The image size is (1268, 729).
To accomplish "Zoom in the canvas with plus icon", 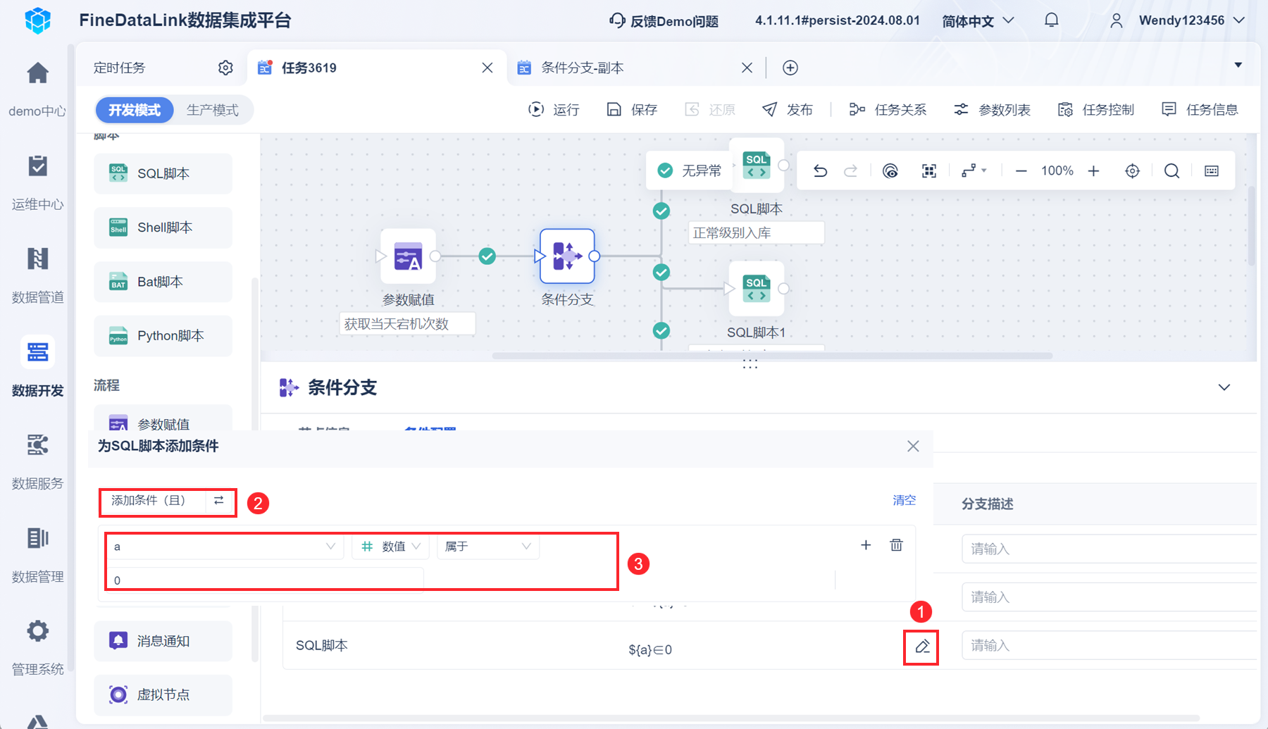I will (x=1093, y=171).
